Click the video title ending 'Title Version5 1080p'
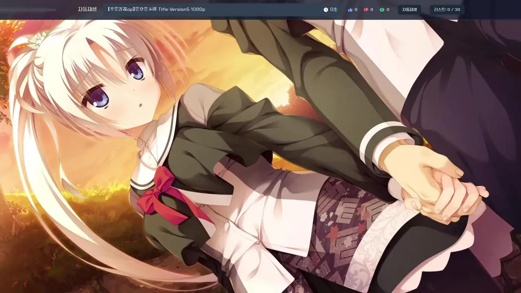The image size is (521, 293). 156,9
